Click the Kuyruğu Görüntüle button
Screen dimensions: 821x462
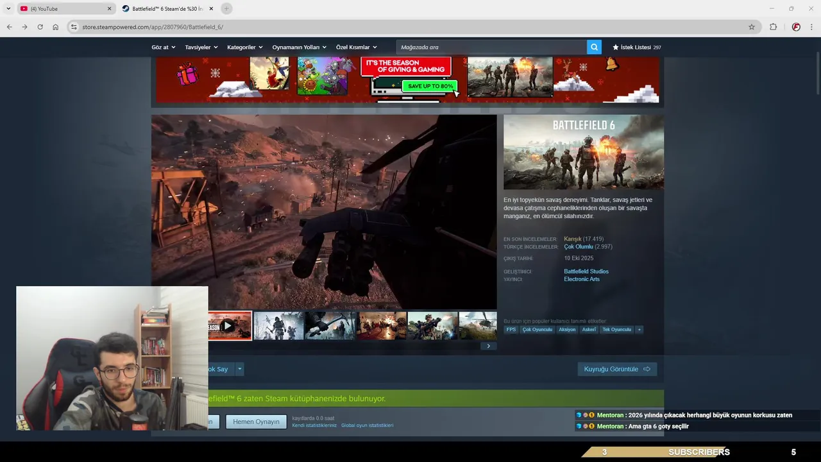(617, 369)
